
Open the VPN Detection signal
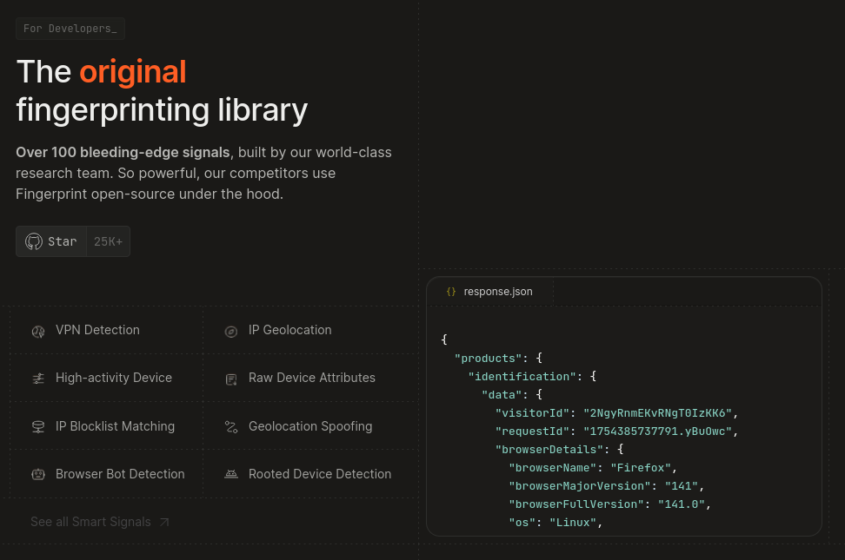pyautogui.click(x=107, y=330)
